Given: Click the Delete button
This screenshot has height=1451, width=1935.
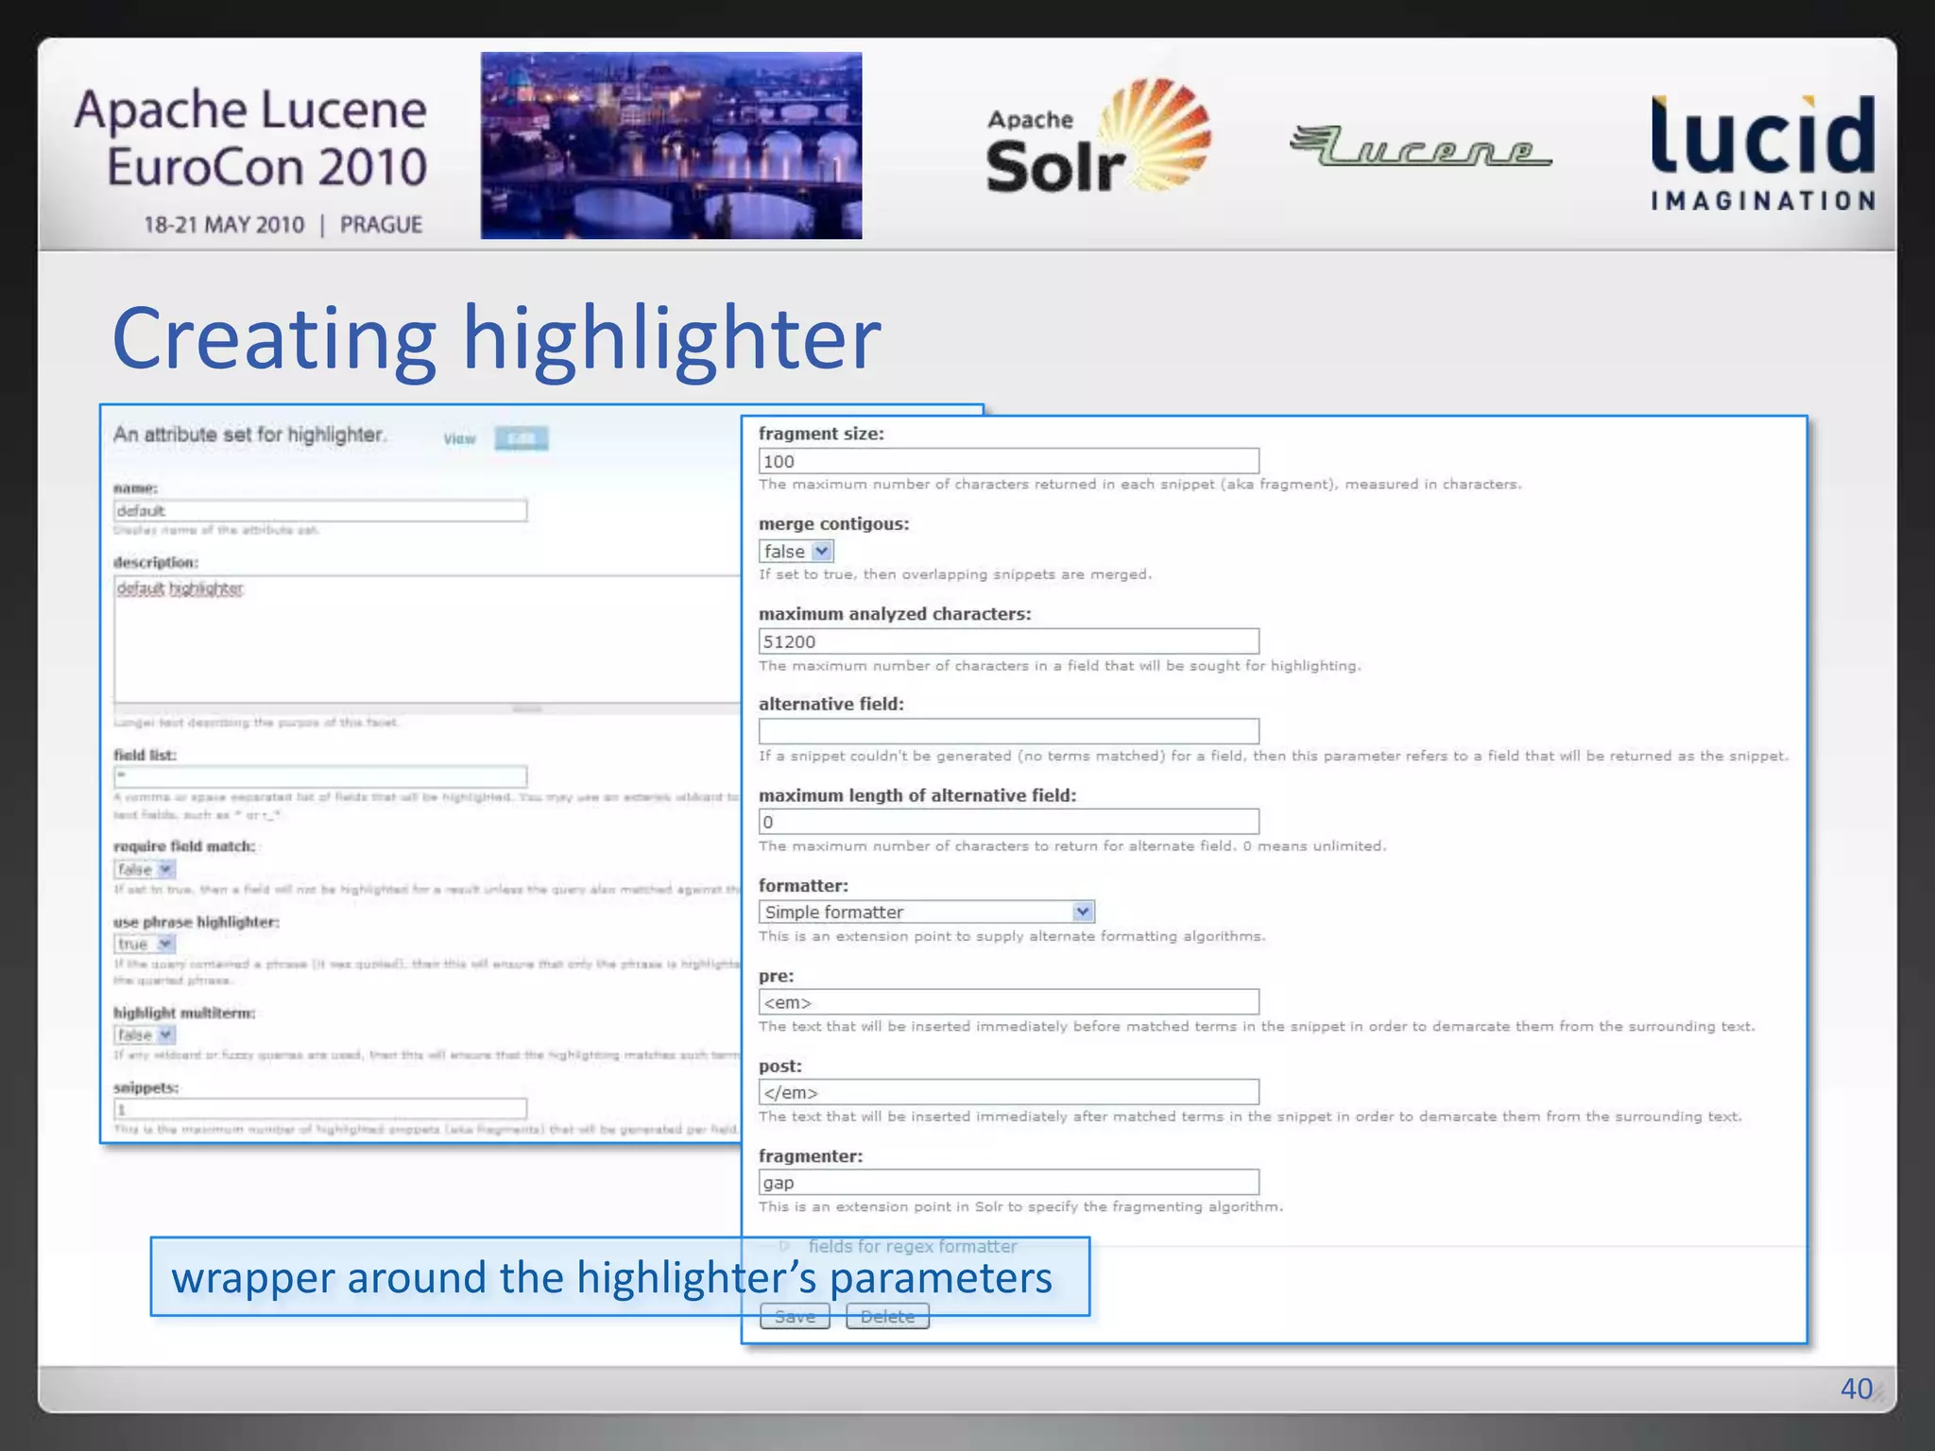Looking at the screenshot, I should pos(887,1316).
